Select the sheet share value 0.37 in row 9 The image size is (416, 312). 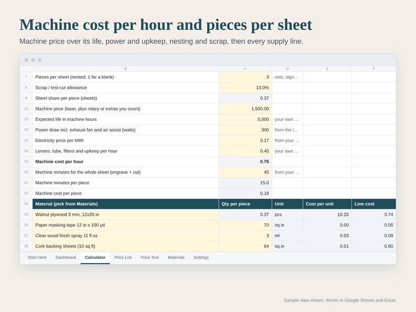[x=245, y=98]
